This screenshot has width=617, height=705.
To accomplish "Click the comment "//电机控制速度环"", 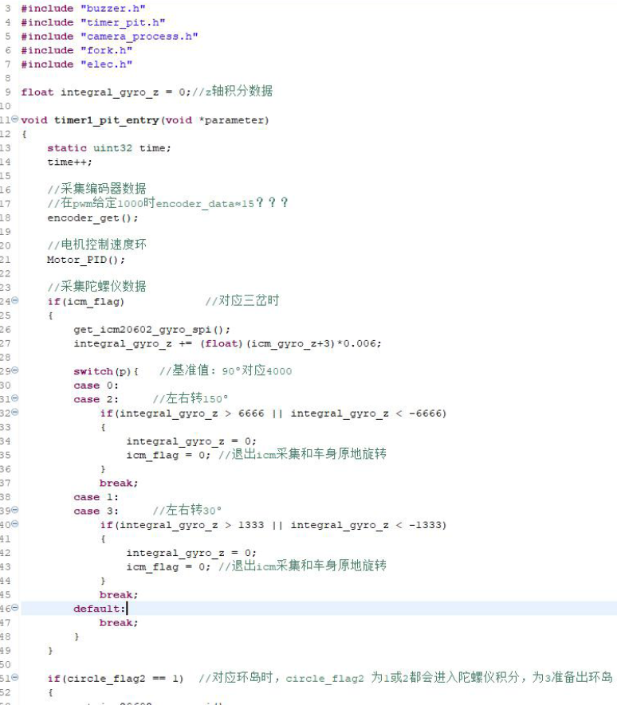I will tap(96, 245).
